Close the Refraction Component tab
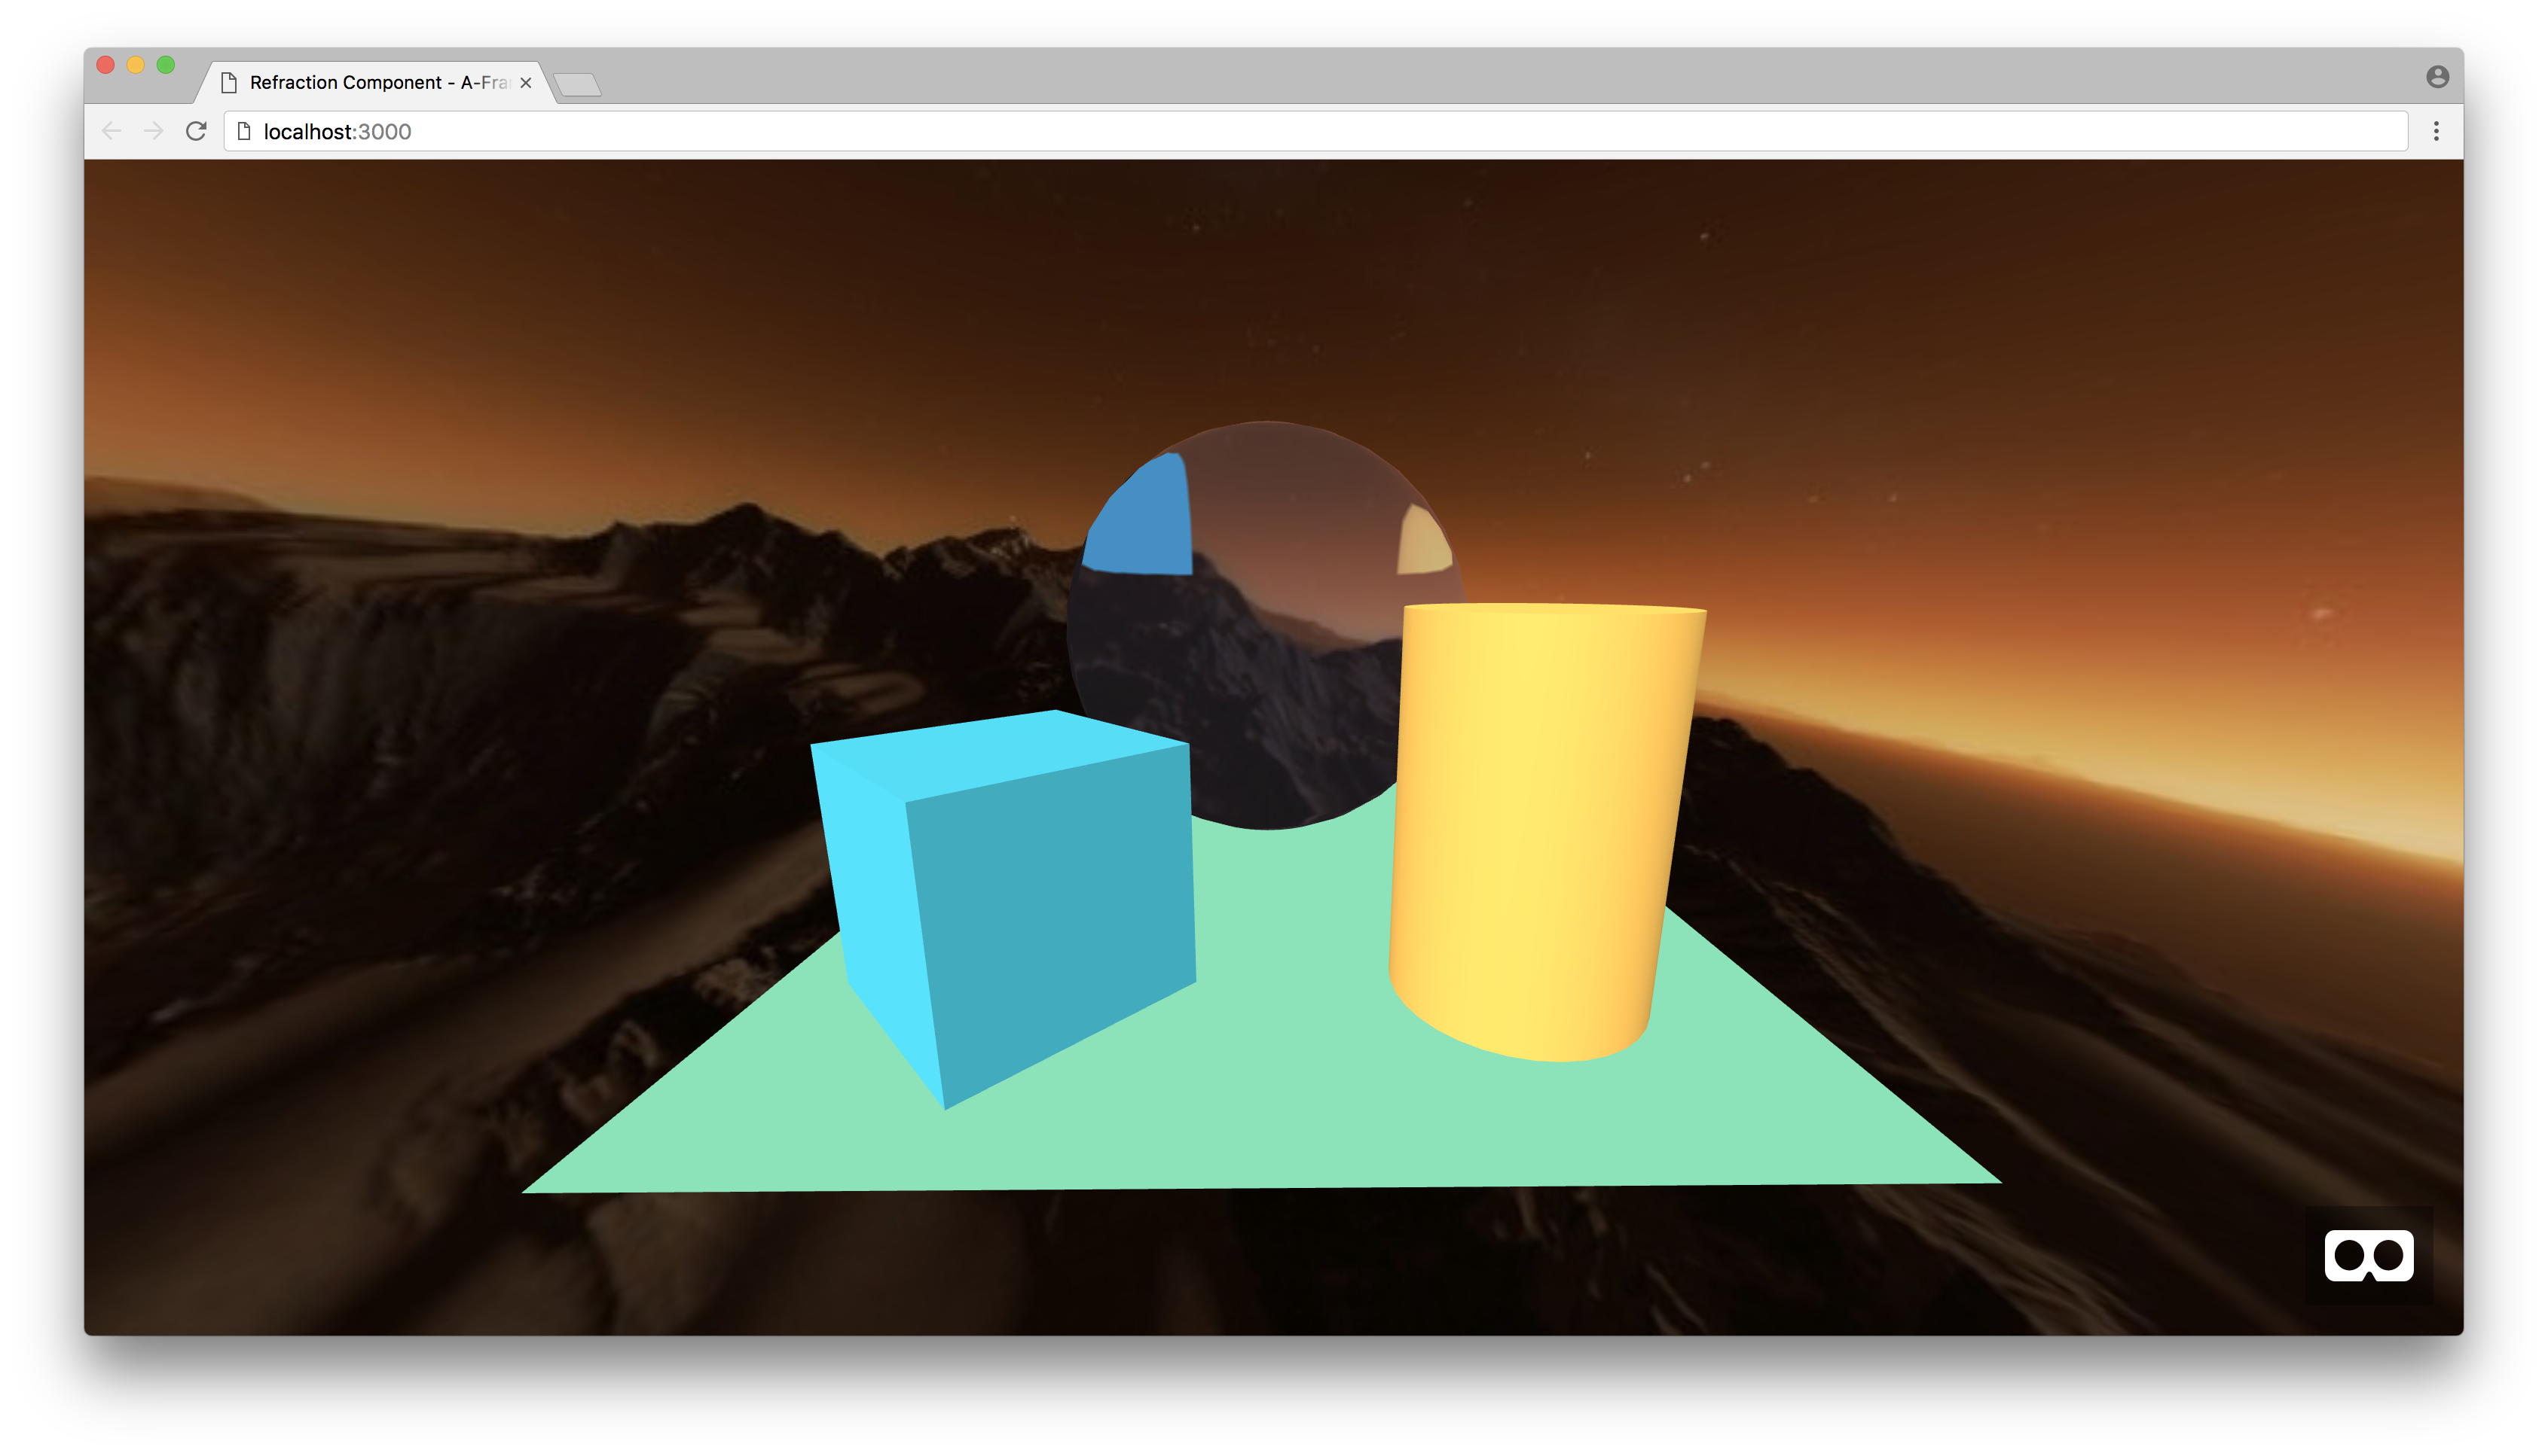Image resolution: width=2548 pixels, height=1456 pixels. (525, 83)
